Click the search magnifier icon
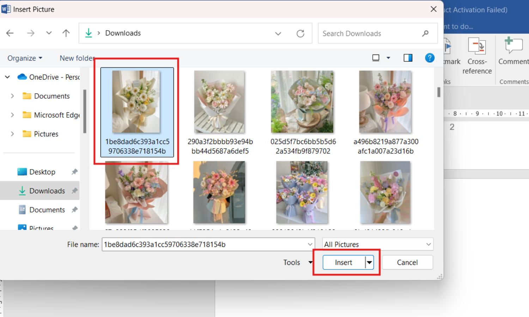Screen dimensions: 529x317 pyautogui.click(x=425, y=33)
